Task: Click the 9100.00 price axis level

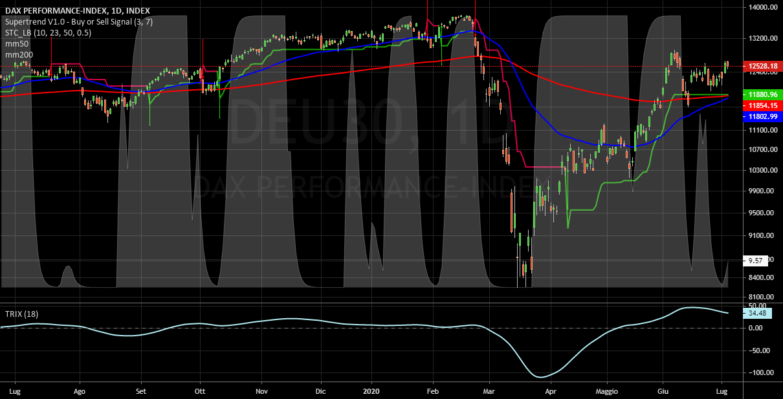Action: coord(760,236)
